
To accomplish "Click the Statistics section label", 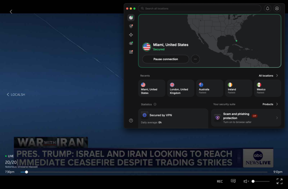I will (146, 104).
